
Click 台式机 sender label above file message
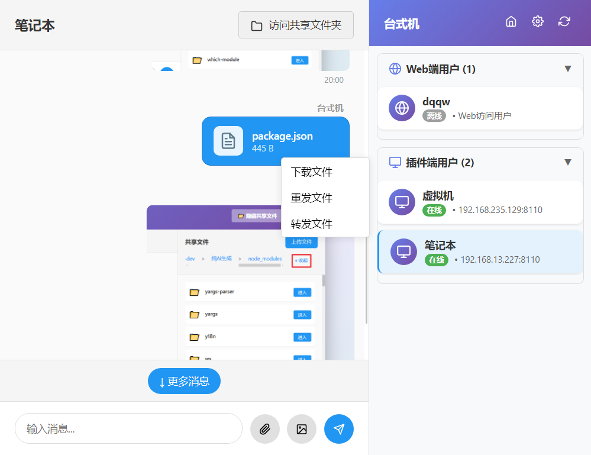(330, 108)
